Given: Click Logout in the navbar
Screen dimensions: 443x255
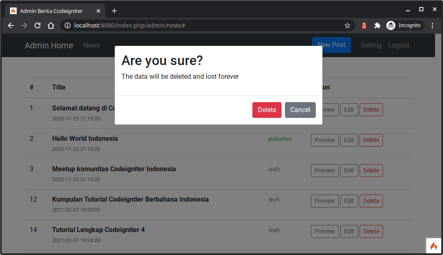Looking at the screenshot, I should tap(398, 45).
